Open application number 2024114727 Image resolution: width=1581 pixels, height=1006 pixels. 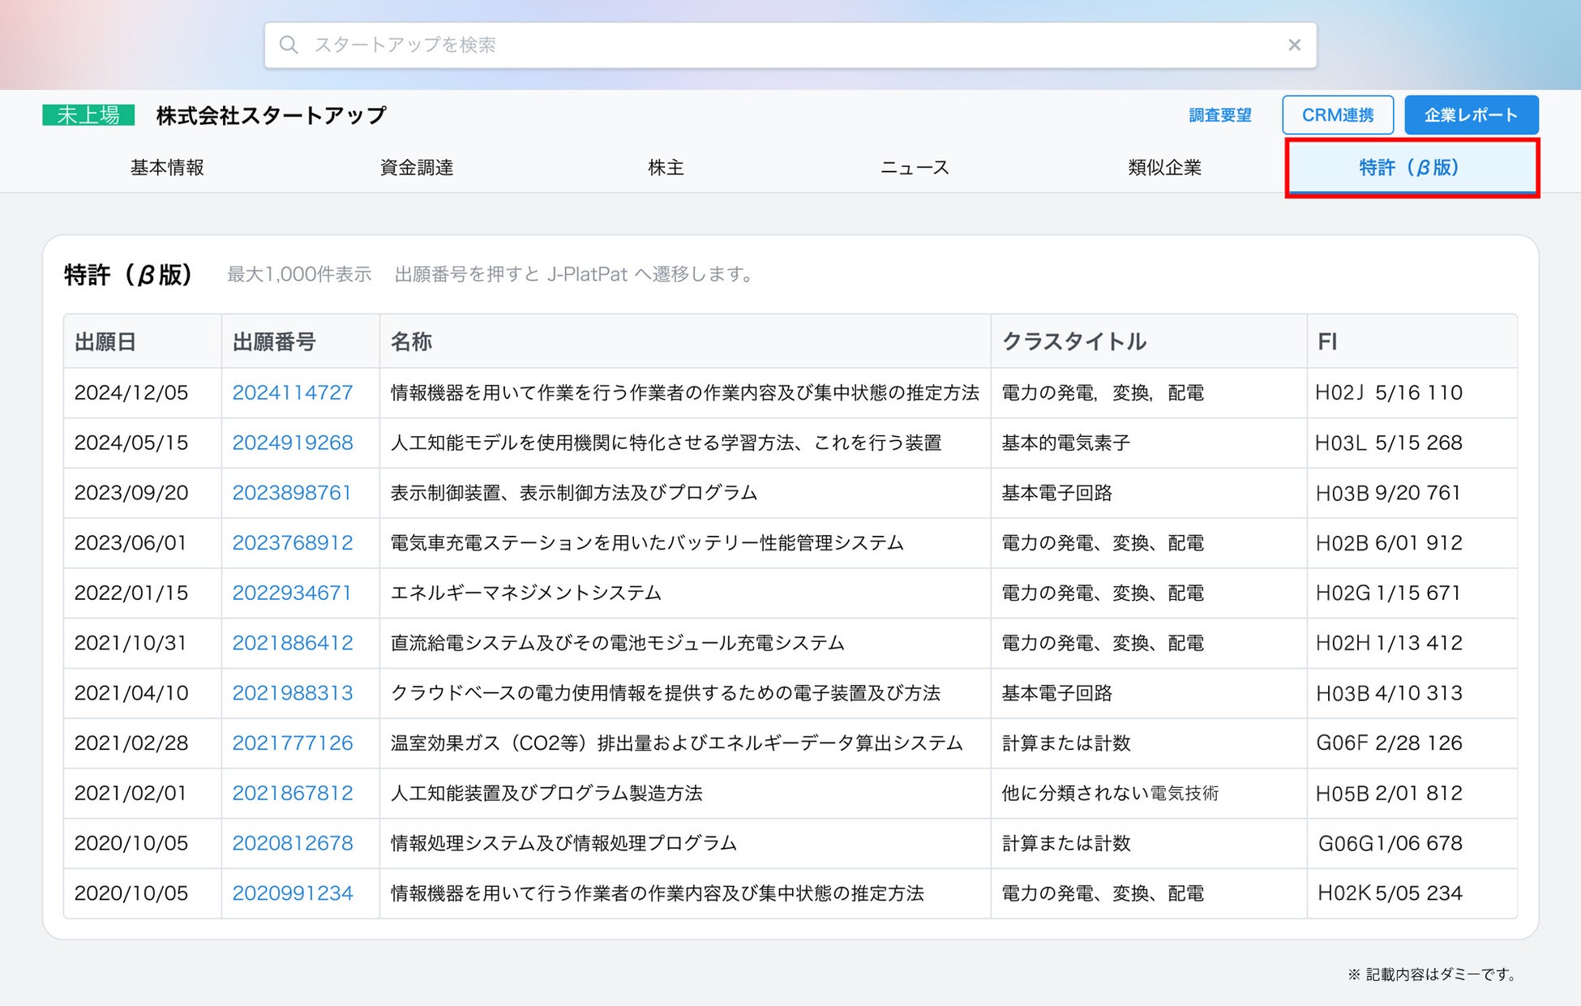tap(292, 393)
